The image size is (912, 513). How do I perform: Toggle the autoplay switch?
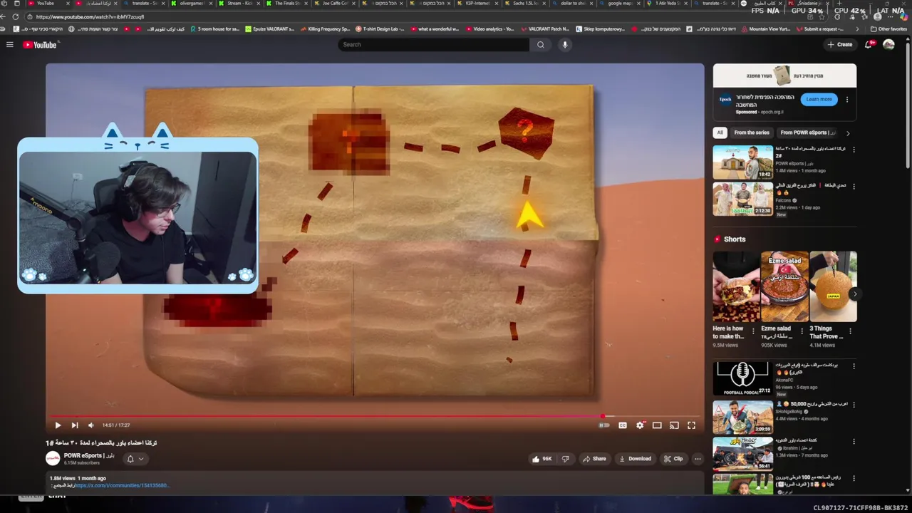[x=604, y=425]
